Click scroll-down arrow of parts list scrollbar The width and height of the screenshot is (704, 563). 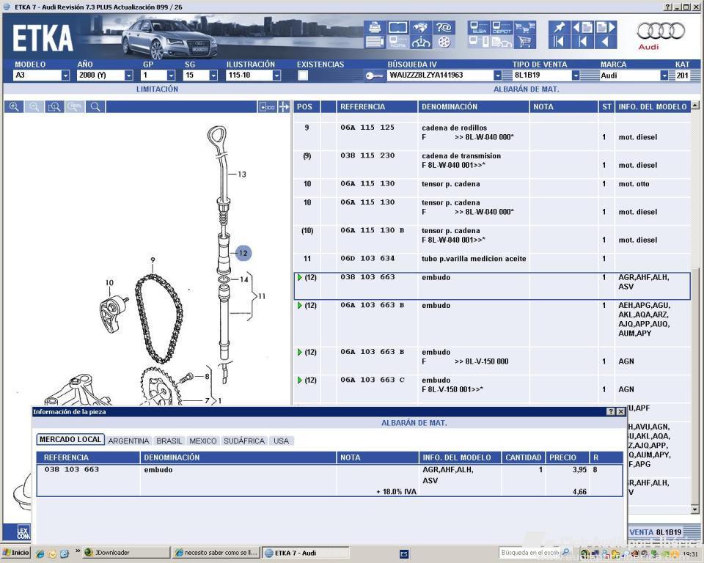pos(695,509)
